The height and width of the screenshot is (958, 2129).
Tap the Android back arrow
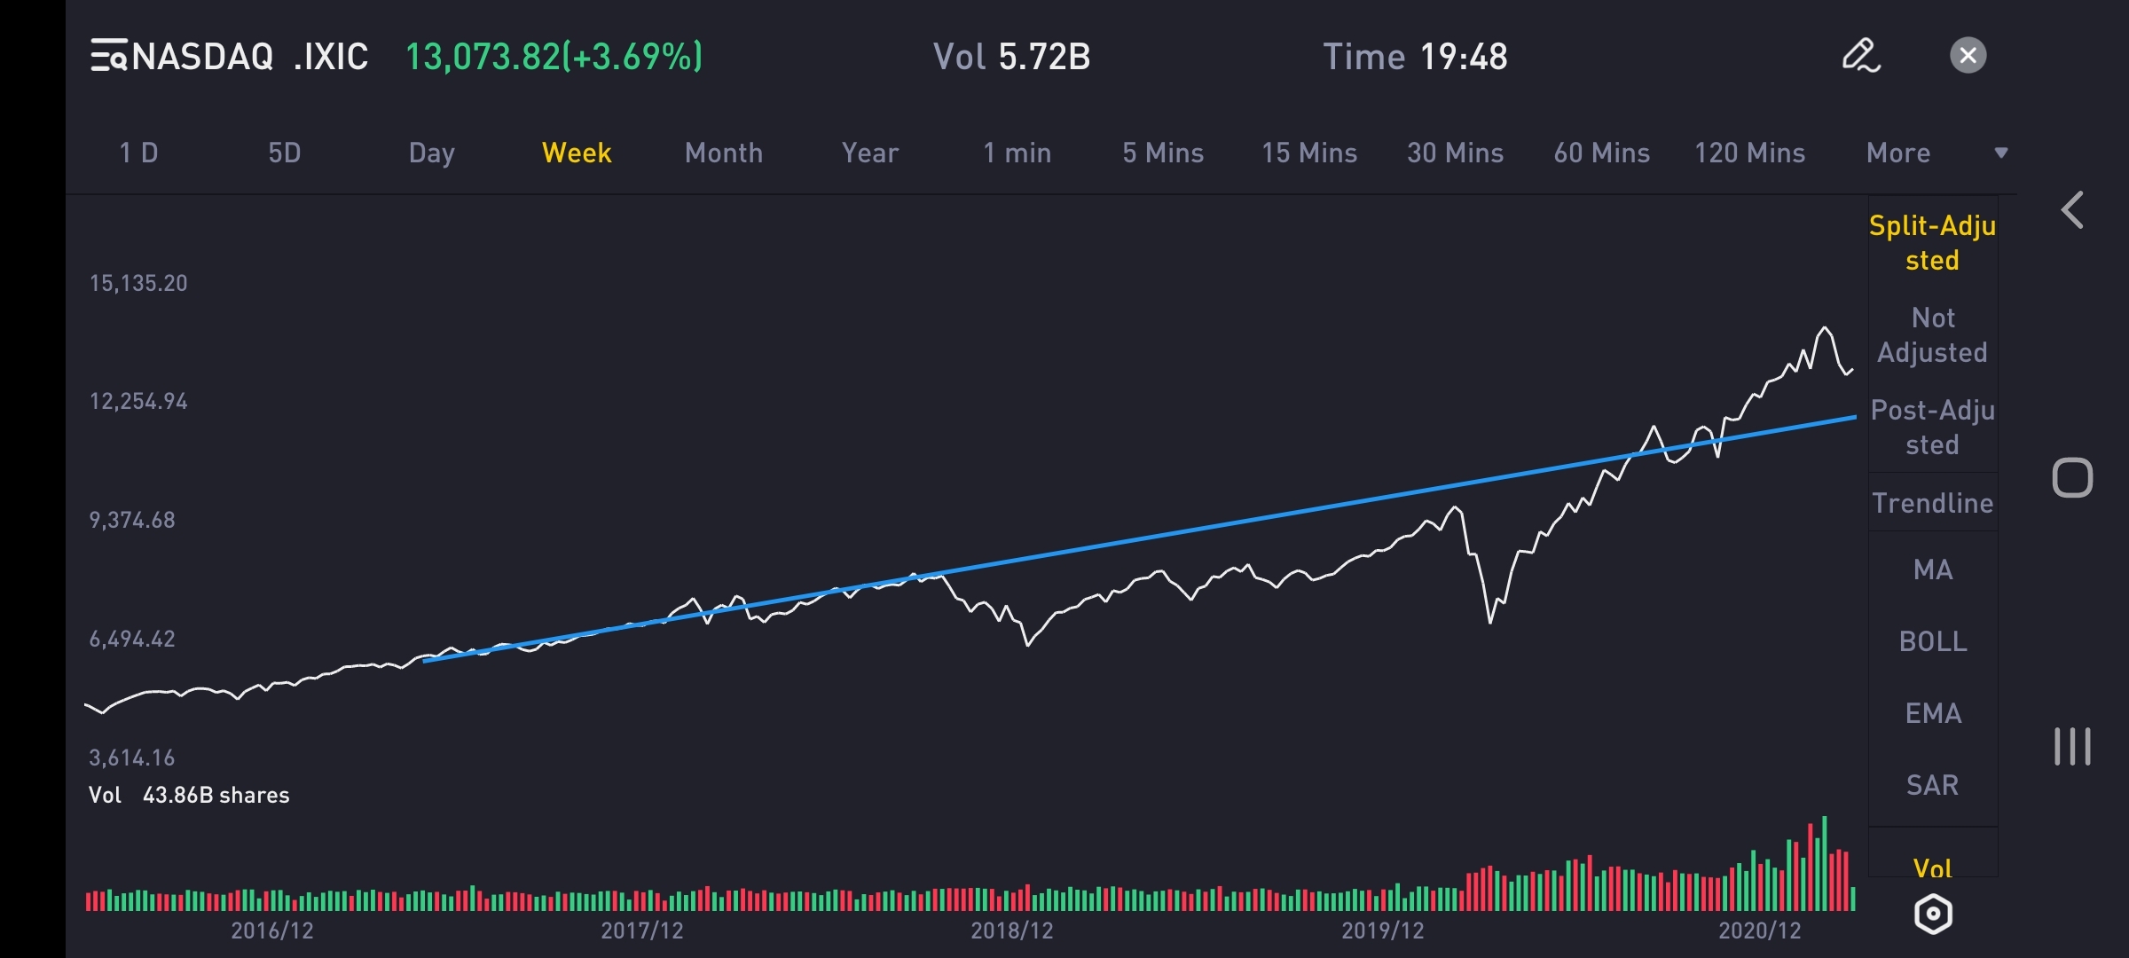(x=2072, y=210)
